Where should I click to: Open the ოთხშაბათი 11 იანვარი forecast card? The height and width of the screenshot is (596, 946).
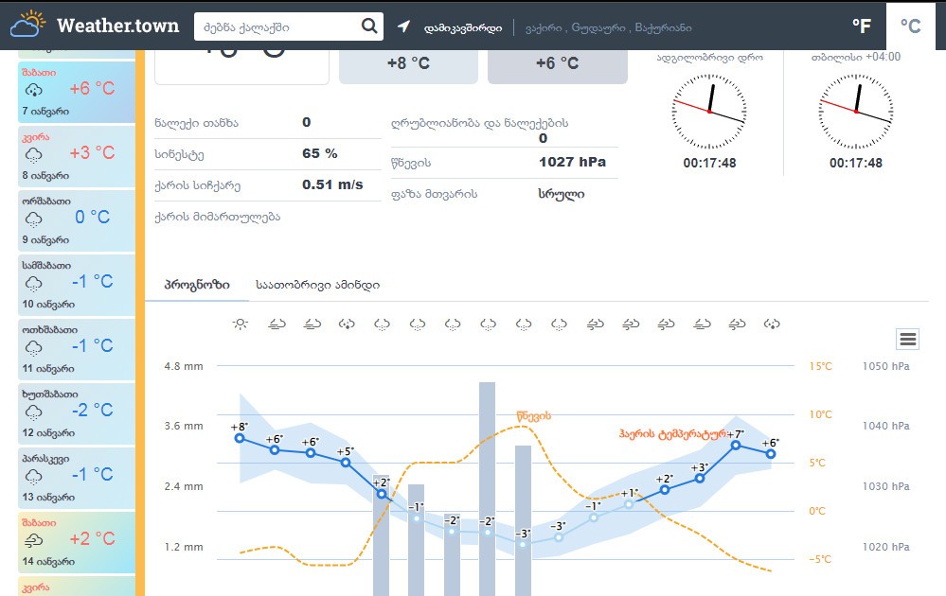[x=77, y=349]
